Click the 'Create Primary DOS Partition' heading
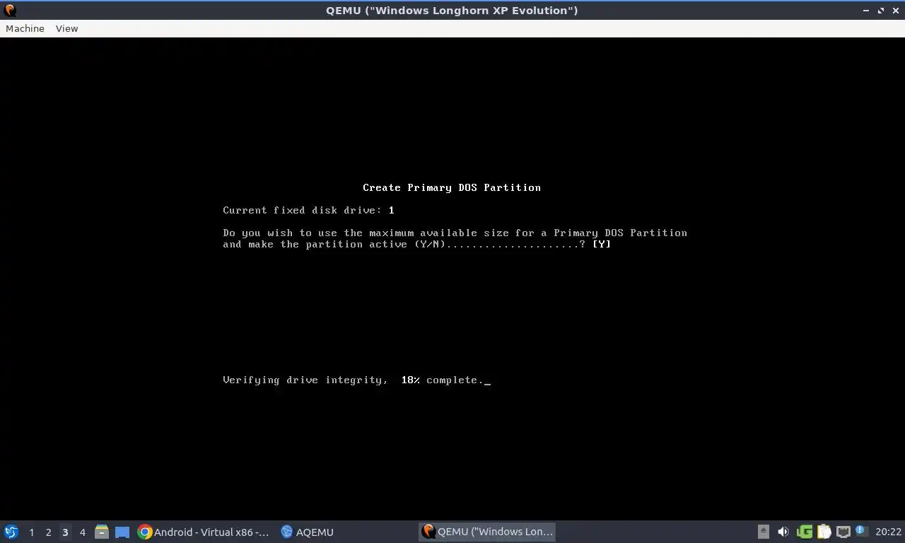The height and width of the screenshot is (543, 905). click(x=452, y=187)
